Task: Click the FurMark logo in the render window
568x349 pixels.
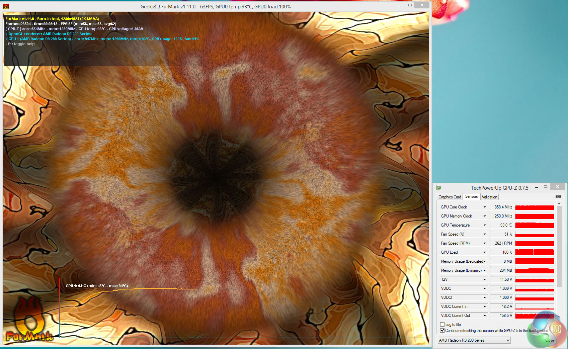Action: (x=29, y=321)
